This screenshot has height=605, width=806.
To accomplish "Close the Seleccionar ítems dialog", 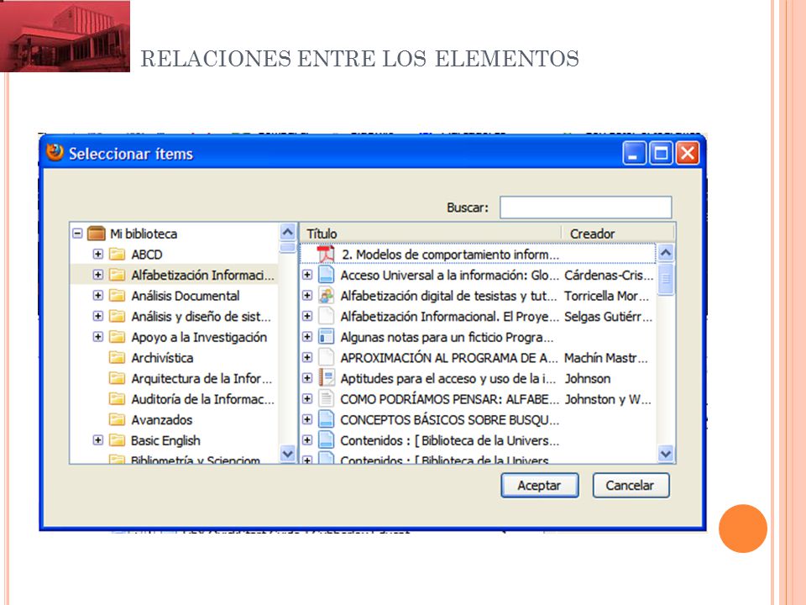I will click(688, 153).
